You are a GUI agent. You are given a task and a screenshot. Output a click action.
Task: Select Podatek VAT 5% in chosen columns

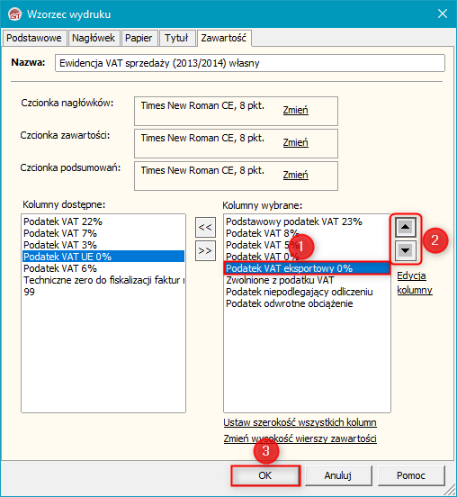click(307, 245)
